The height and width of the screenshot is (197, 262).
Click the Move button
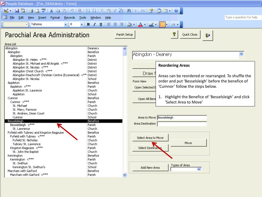coord(188,143)
